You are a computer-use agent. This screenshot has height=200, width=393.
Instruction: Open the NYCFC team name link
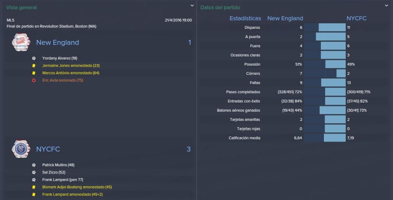48,149
